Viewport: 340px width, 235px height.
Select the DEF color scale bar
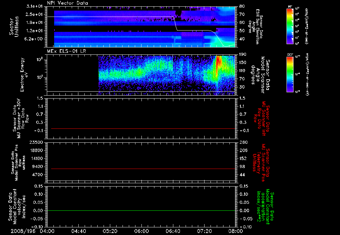coord(290,74)
